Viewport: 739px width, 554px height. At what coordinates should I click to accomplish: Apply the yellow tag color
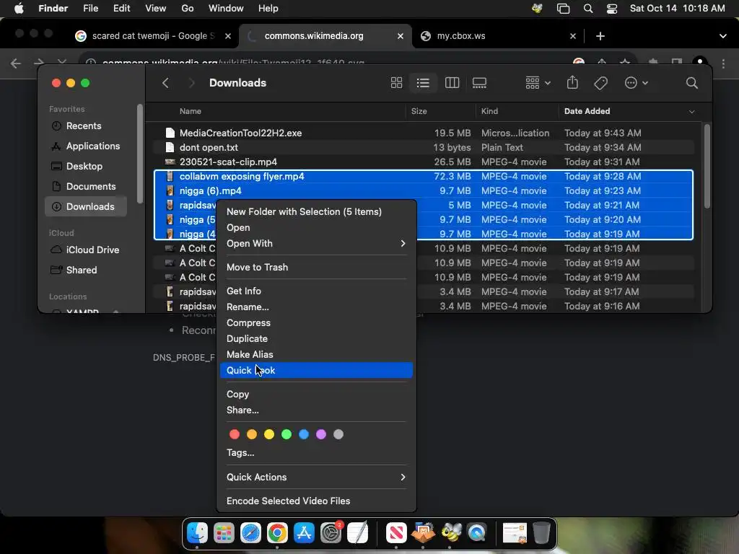[x=269, y=434]
